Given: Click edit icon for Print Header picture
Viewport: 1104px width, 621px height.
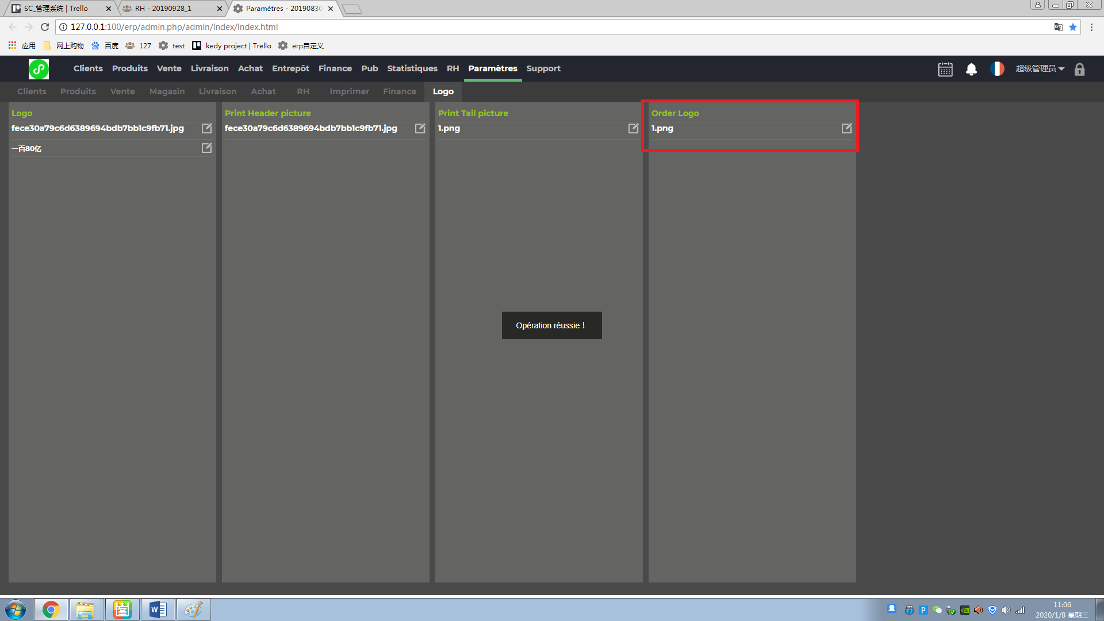Looking at the screenshot, I should [420, 128].
